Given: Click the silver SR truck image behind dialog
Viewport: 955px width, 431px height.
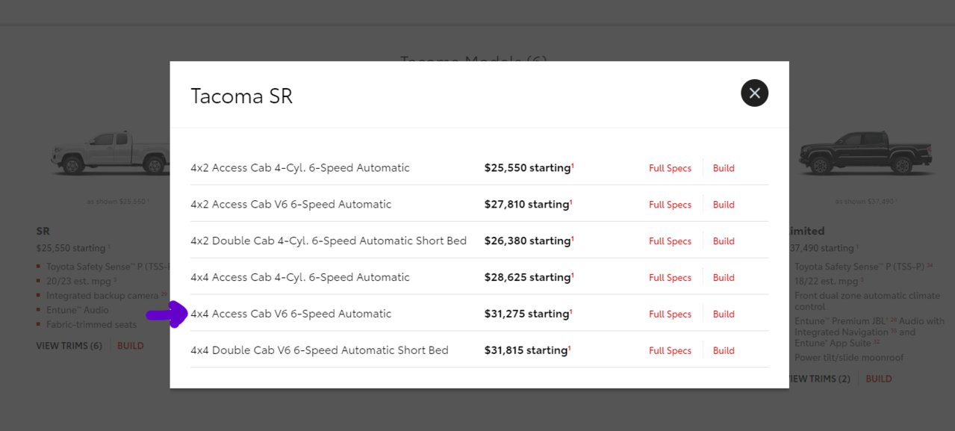Looking at the screenshot, I should click(110, 153).
